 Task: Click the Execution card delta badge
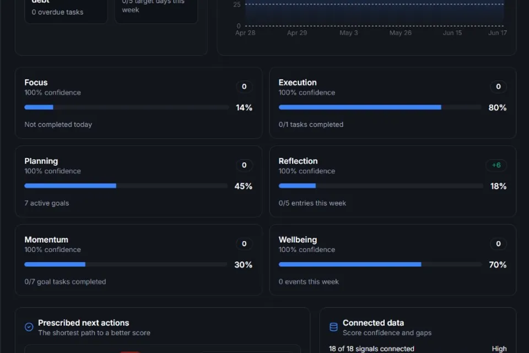(498, 87)
